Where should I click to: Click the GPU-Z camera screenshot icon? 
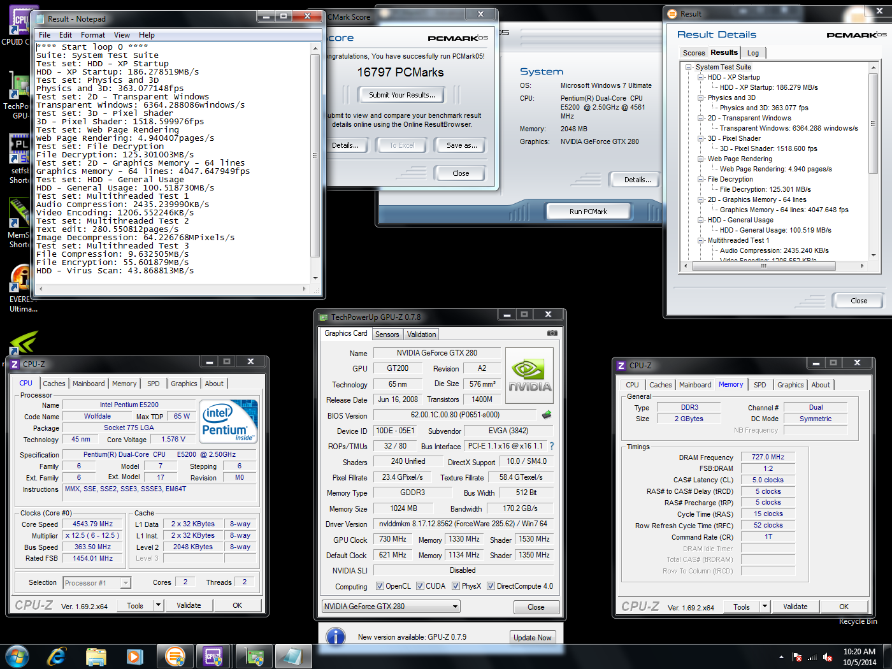click(552, 333)
